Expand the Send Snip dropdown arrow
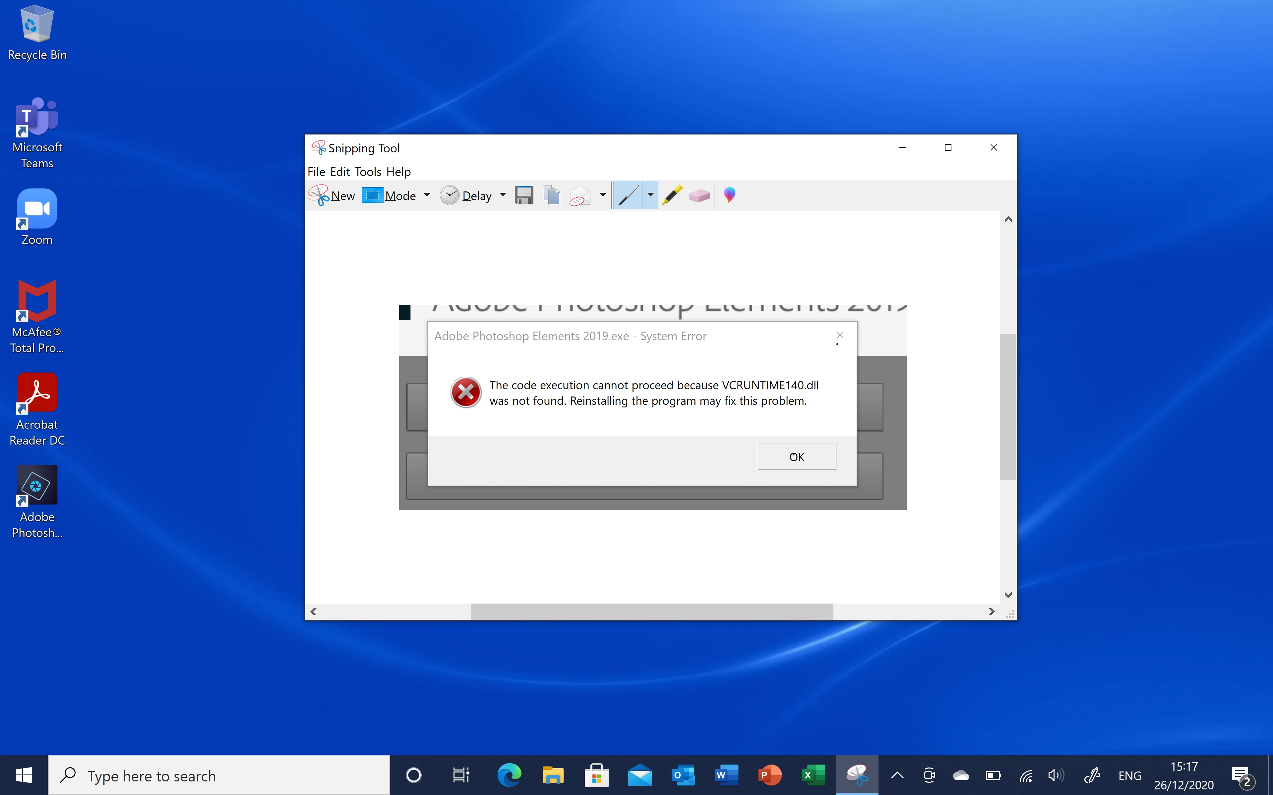Viewport: 1273px width, 795px height. point(603,195)
